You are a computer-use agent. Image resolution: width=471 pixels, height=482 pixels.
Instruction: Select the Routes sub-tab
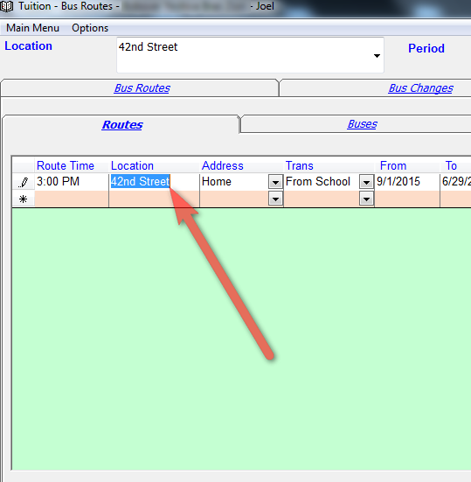(122, 125)
